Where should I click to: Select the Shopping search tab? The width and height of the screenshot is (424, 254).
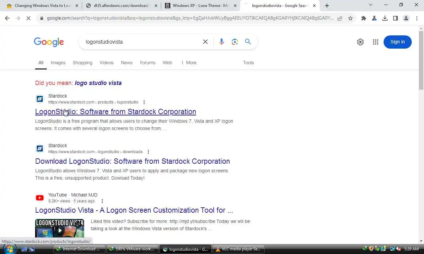[82, 63]
